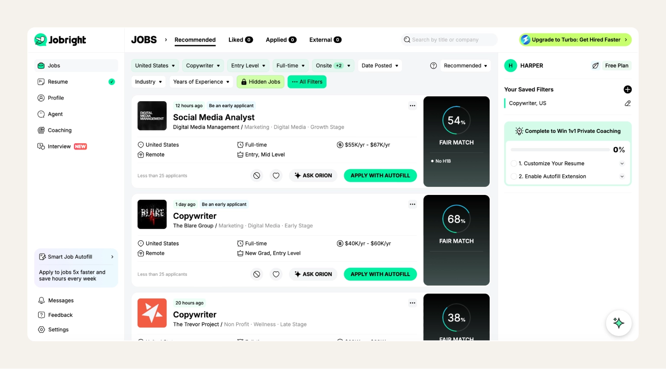Open more options on Blare Group Copywriter card
666x369 pixels.
[412, 204]
